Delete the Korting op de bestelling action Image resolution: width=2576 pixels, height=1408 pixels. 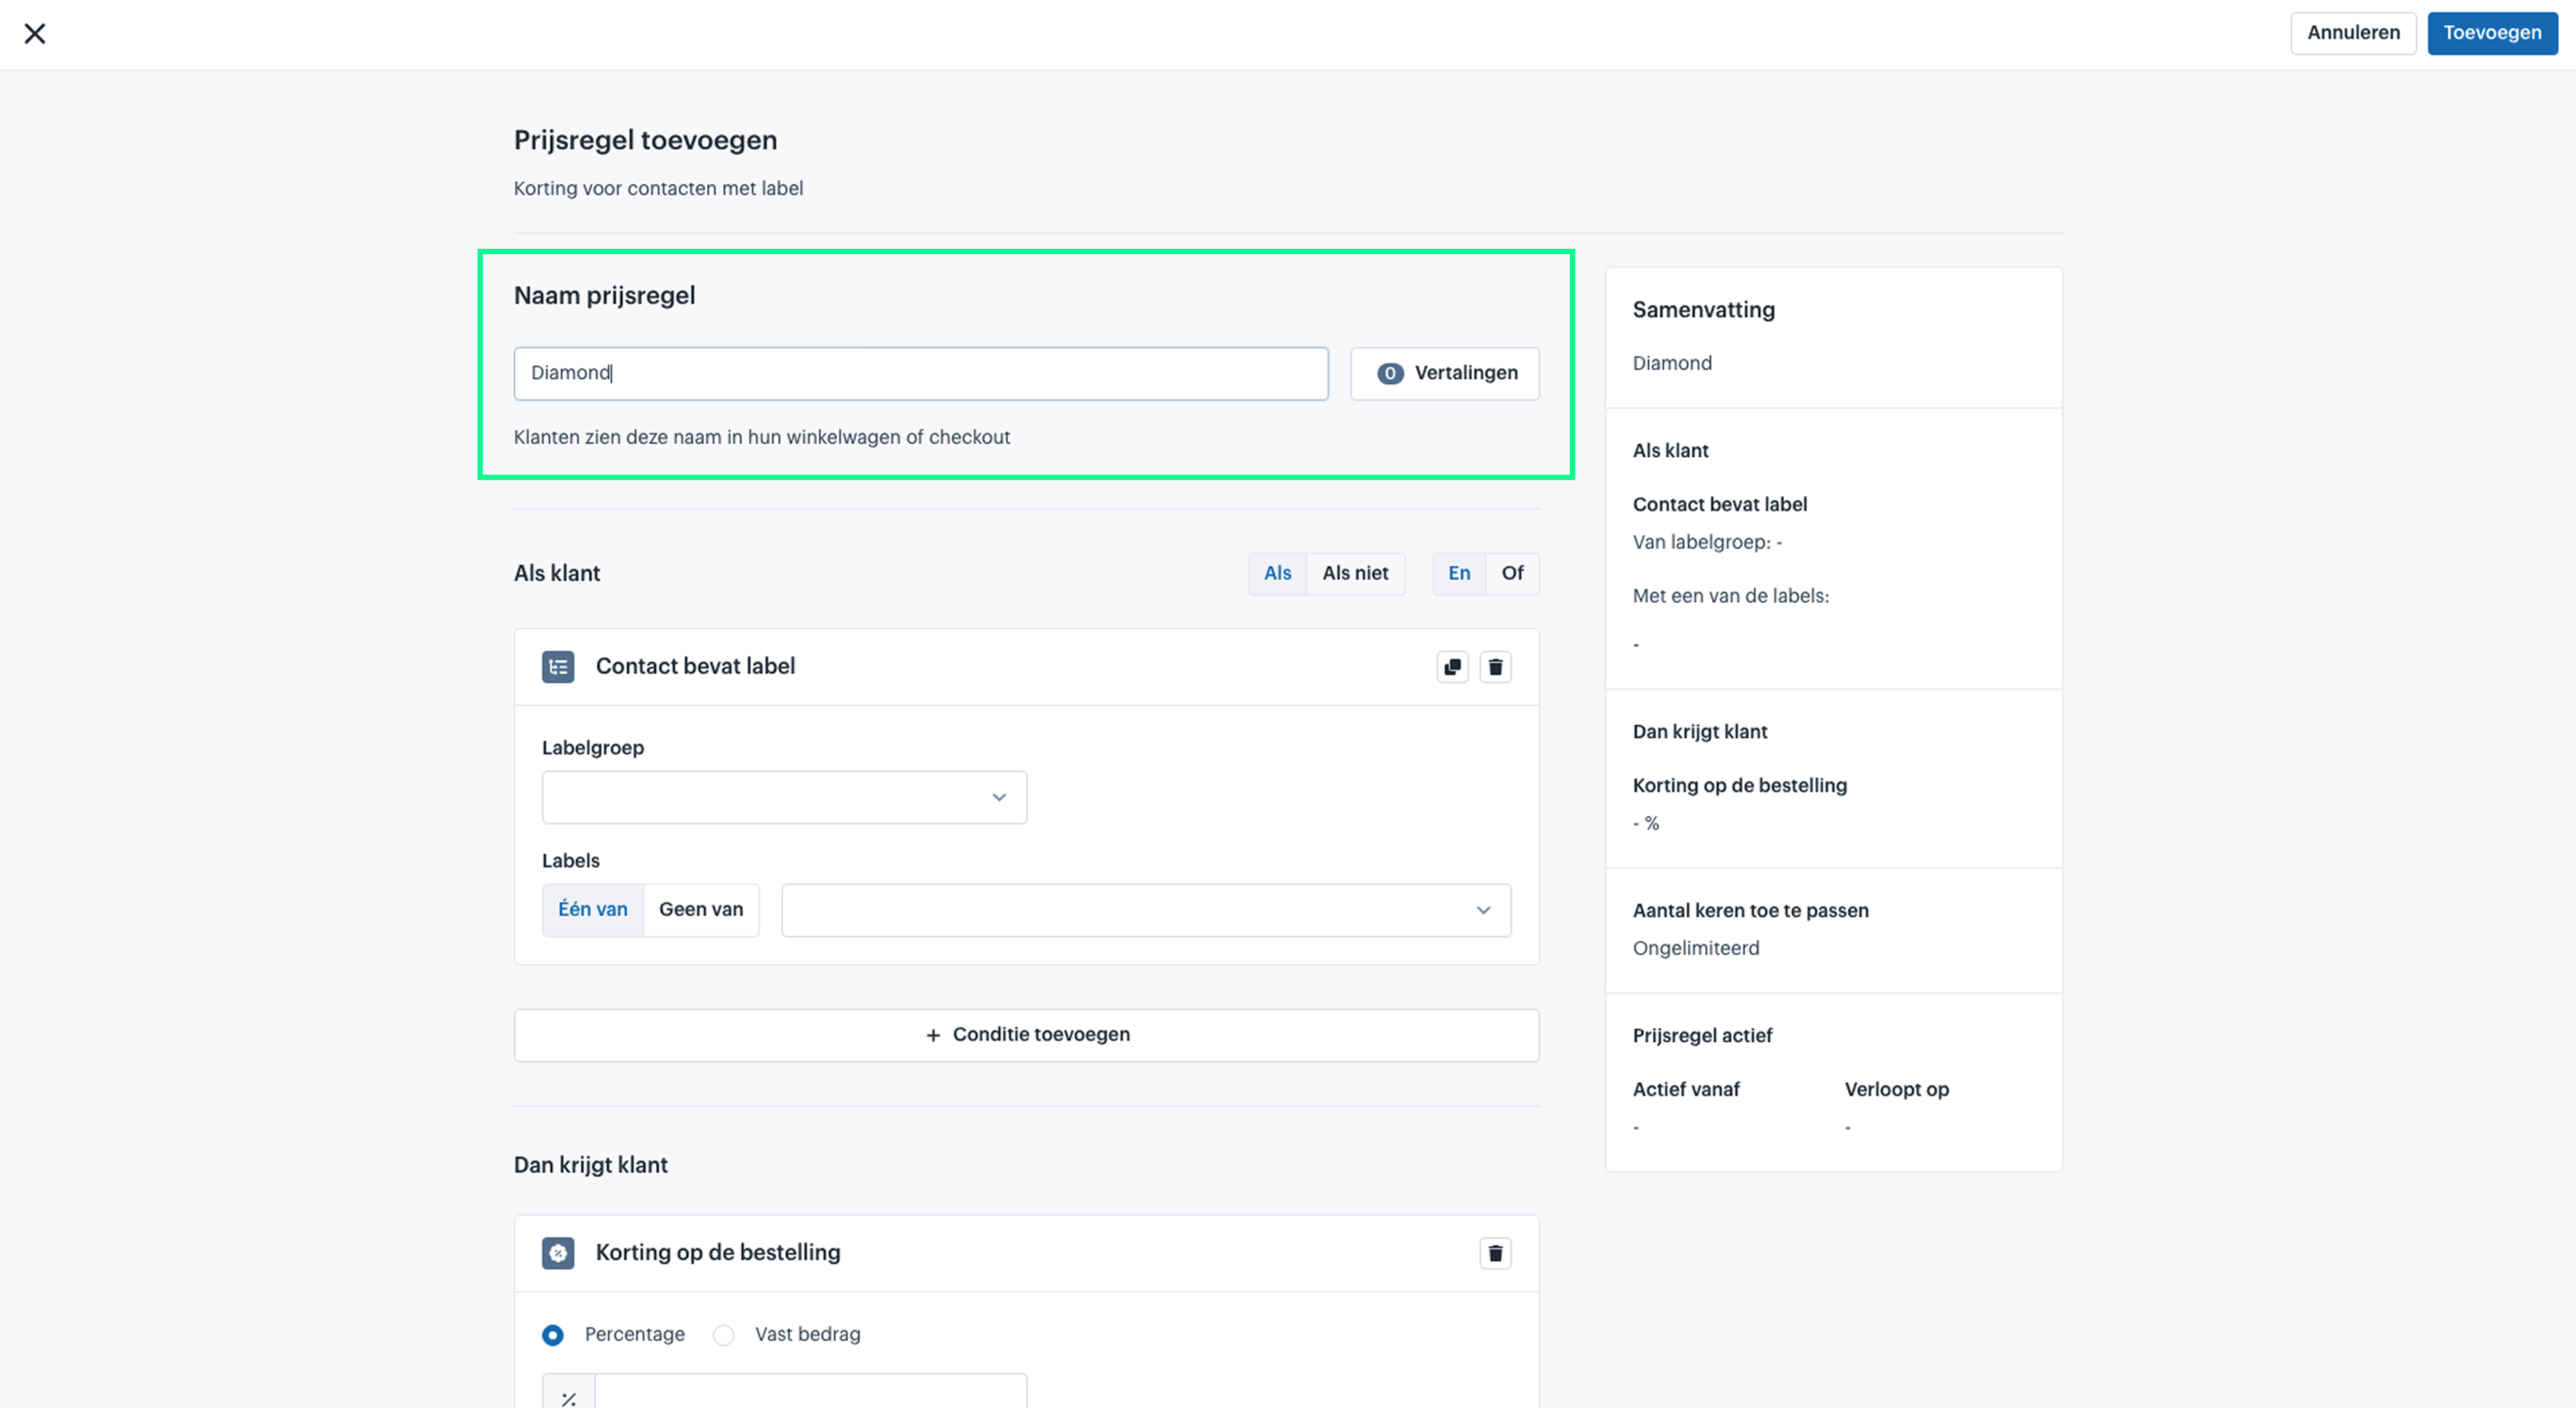click(1495, 1253)
